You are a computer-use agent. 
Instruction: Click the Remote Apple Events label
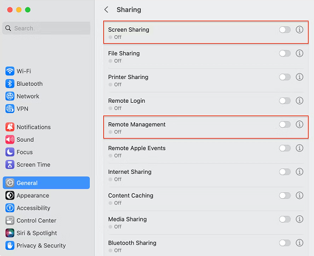pos(137,148)
